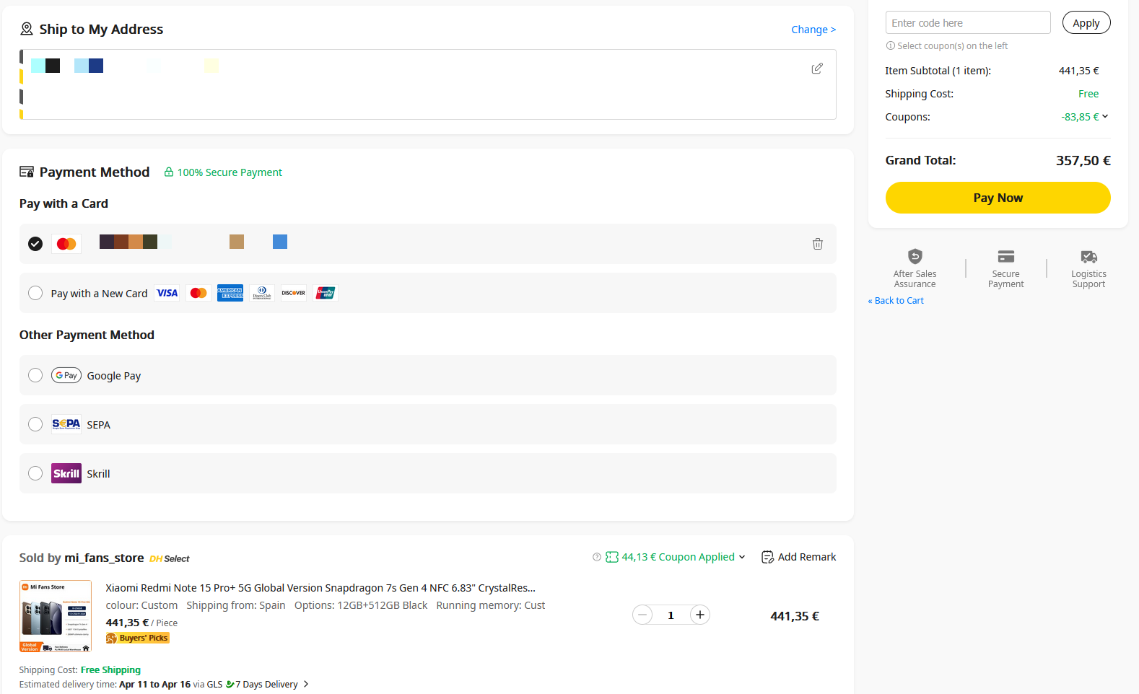Select SEPA payment radio button
1139x694 pixels.
click(x=35, y=424)
